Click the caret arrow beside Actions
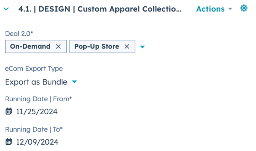The image size is (256, 151). click(230, 9)
